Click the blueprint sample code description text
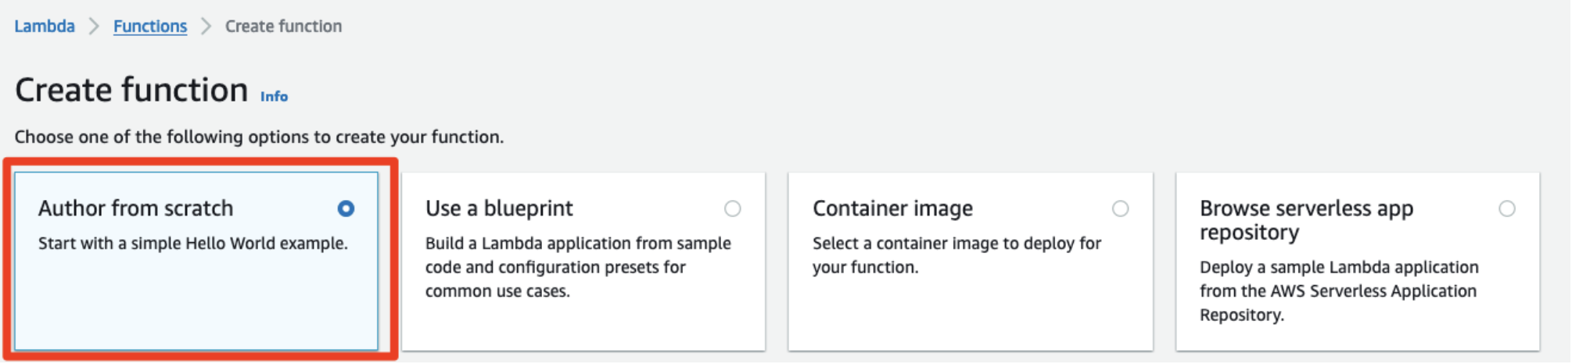 point(577,267)
